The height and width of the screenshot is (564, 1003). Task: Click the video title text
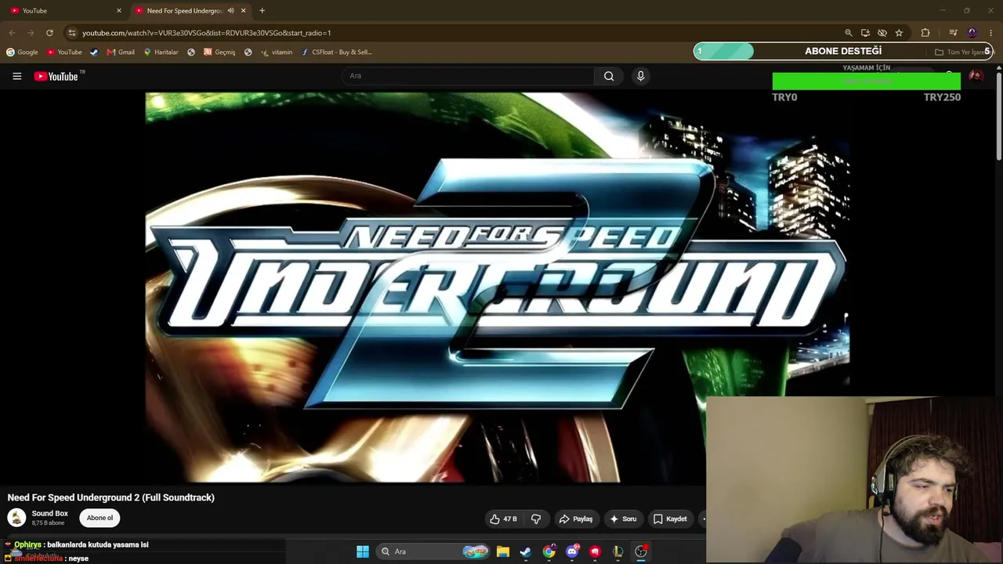(x=110, y=497)
